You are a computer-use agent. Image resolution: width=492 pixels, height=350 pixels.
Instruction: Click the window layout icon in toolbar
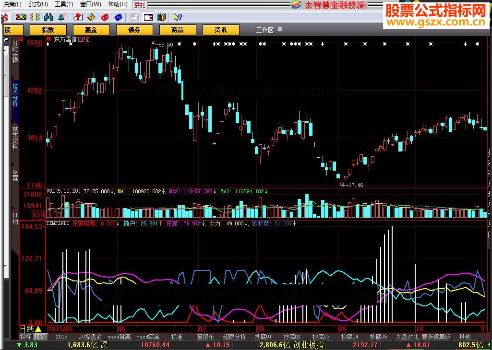[x=148, y=17]
